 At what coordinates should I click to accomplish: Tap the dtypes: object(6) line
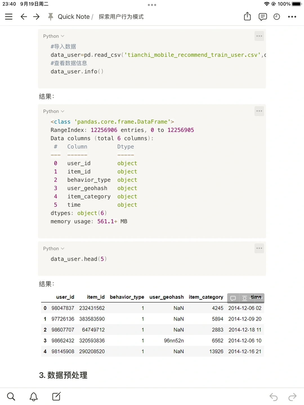(x=79, y=213)
